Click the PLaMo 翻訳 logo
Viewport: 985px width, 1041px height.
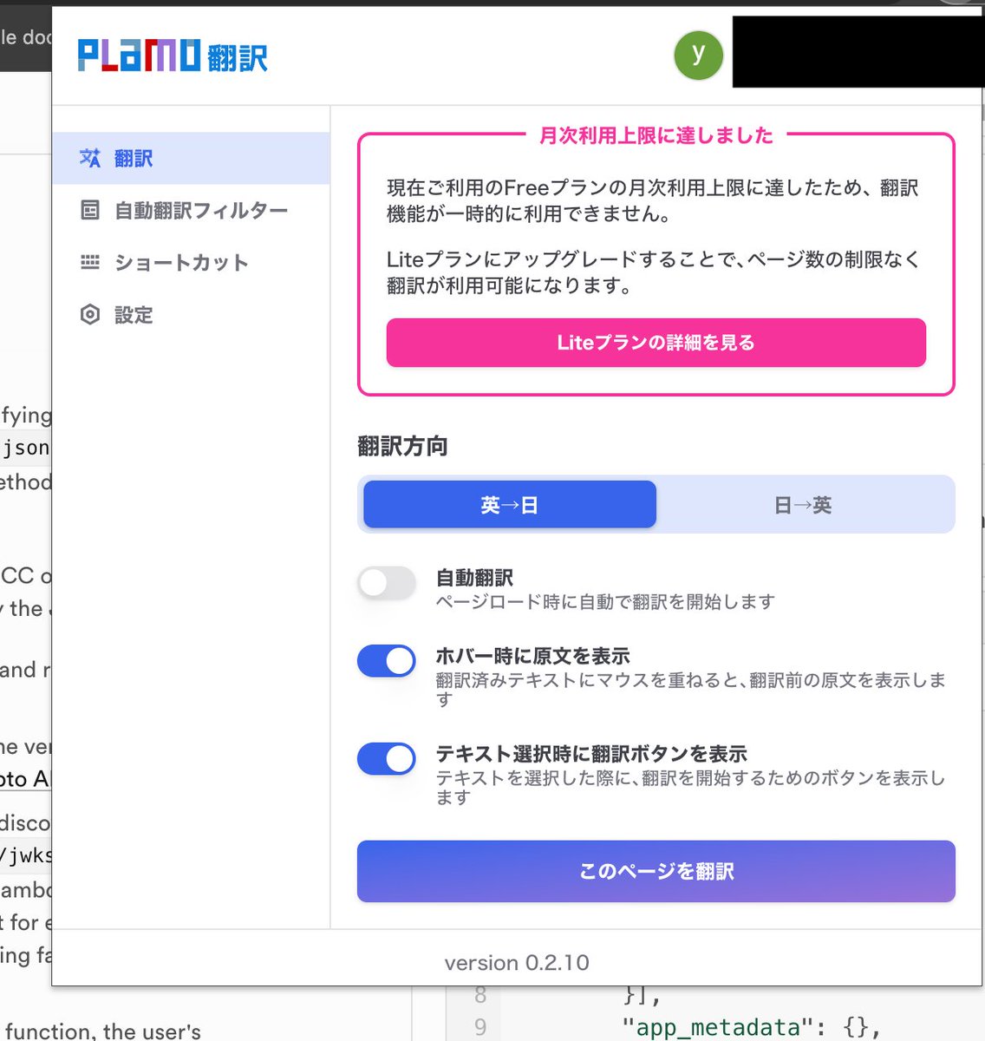(170, 55)
